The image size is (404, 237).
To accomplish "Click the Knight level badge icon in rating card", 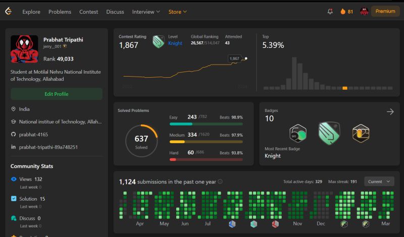I will click(158, 41).
